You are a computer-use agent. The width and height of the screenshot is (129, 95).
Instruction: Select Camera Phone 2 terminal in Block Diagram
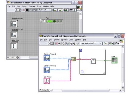47,70
